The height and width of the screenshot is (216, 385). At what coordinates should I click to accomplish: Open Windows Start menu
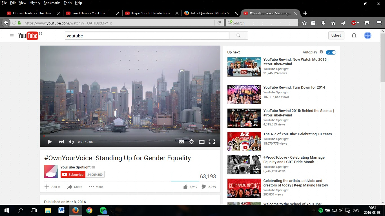[x=7, y=210]
